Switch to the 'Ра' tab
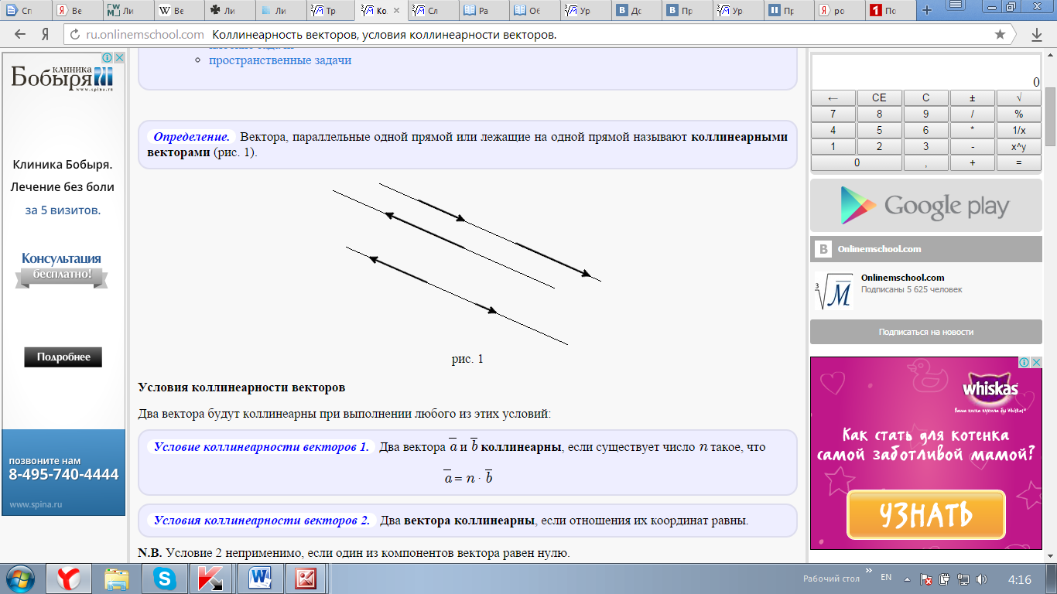This screenshot has height=594, width=1057. [482, 11]
